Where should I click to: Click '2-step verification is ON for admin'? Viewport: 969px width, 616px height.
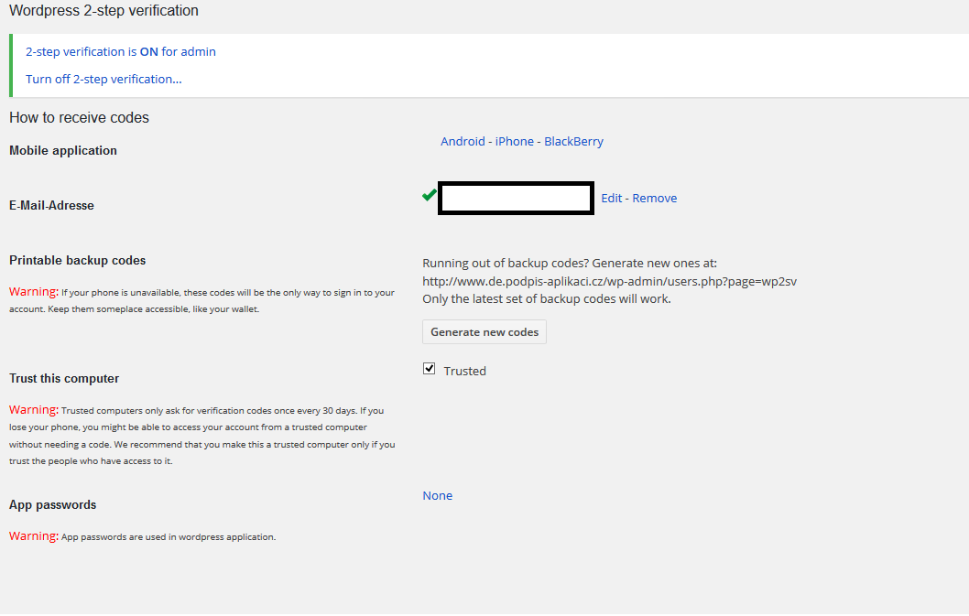click(121, 52)
